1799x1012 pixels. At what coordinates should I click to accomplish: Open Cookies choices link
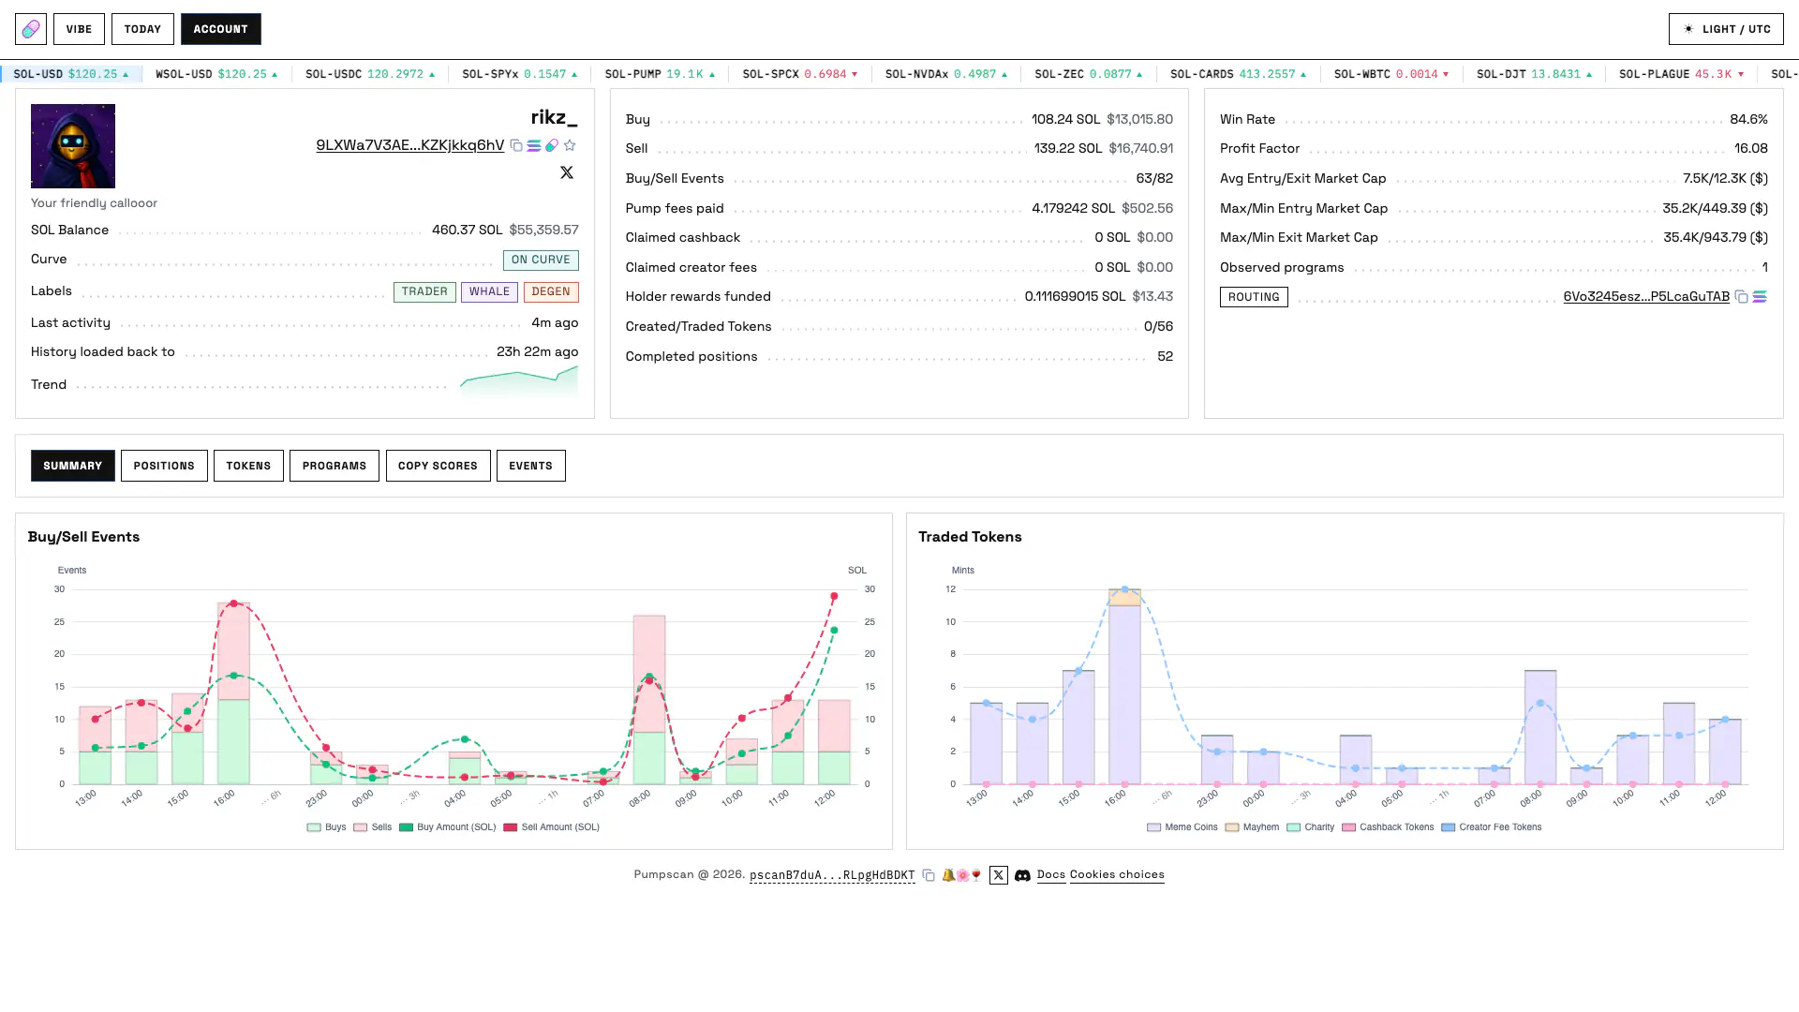(1117, 875)
